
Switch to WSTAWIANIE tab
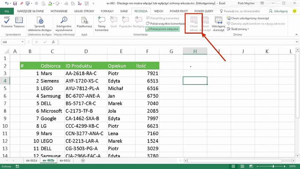[x=59, y=11]
